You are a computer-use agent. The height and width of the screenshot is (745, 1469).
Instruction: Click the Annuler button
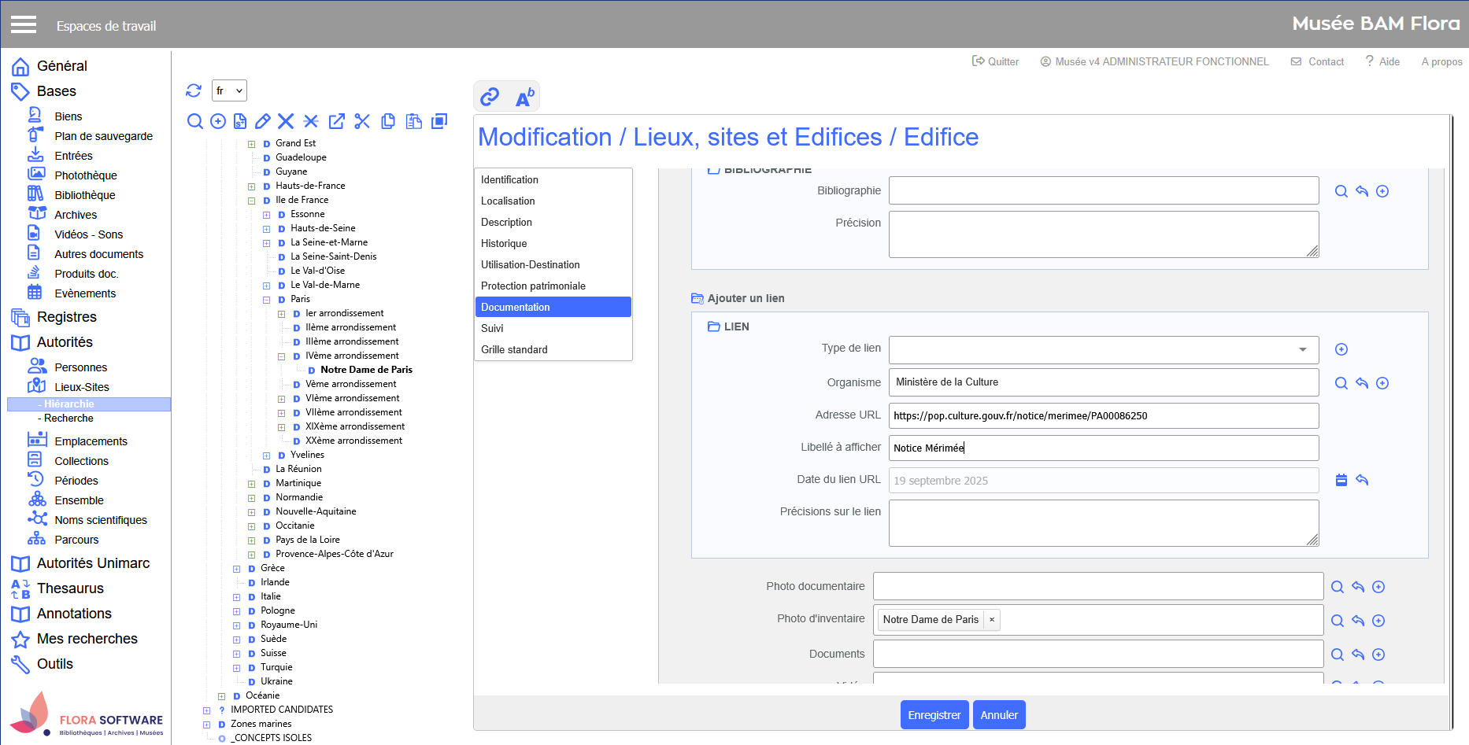point(999,715)
